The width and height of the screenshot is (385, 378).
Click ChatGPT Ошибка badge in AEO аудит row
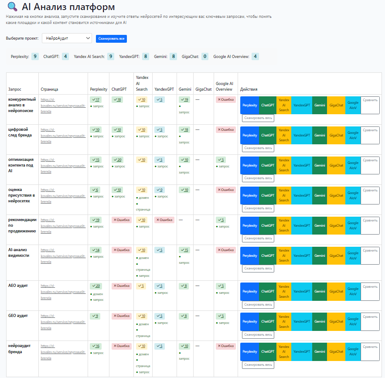pos(121,286)
